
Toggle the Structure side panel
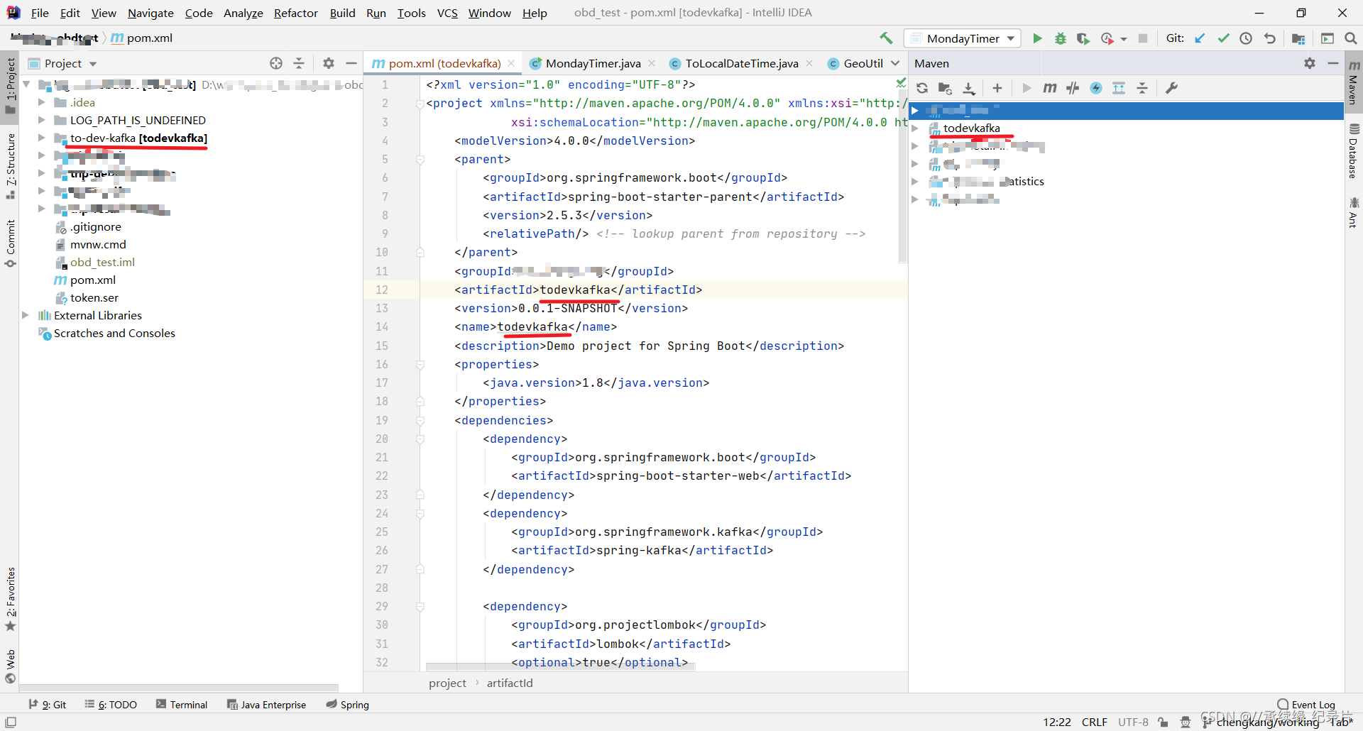pyautogui.click(x=10, y=166)
